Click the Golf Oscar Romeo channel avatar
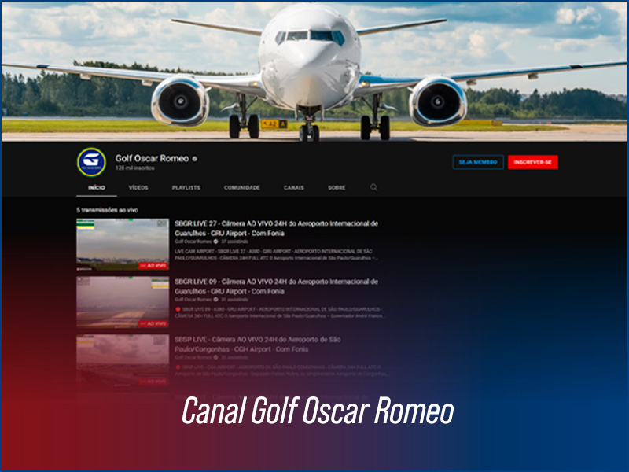Screen dimensions: 629x472 click(x=91, y=162)
